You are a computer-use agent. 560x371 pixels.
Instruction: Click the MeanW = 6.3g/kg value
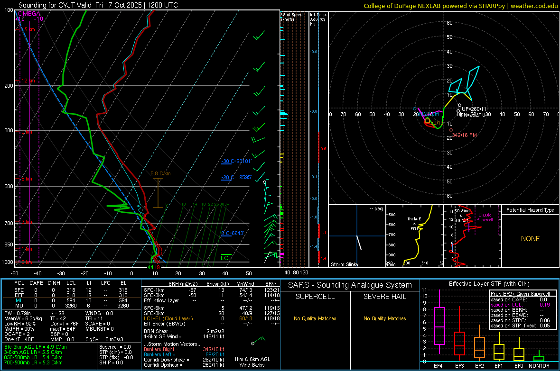pyautogui.click(x=23, y=318)
